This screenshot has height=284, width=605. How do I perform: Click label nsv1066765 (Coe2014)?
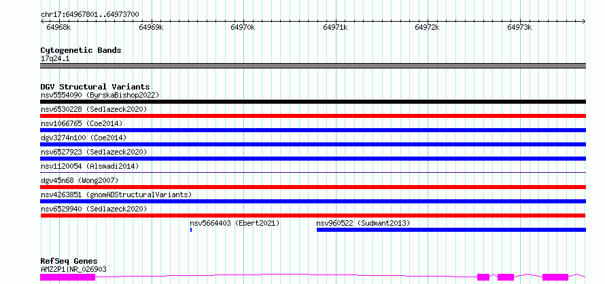(x=82, y=123)
